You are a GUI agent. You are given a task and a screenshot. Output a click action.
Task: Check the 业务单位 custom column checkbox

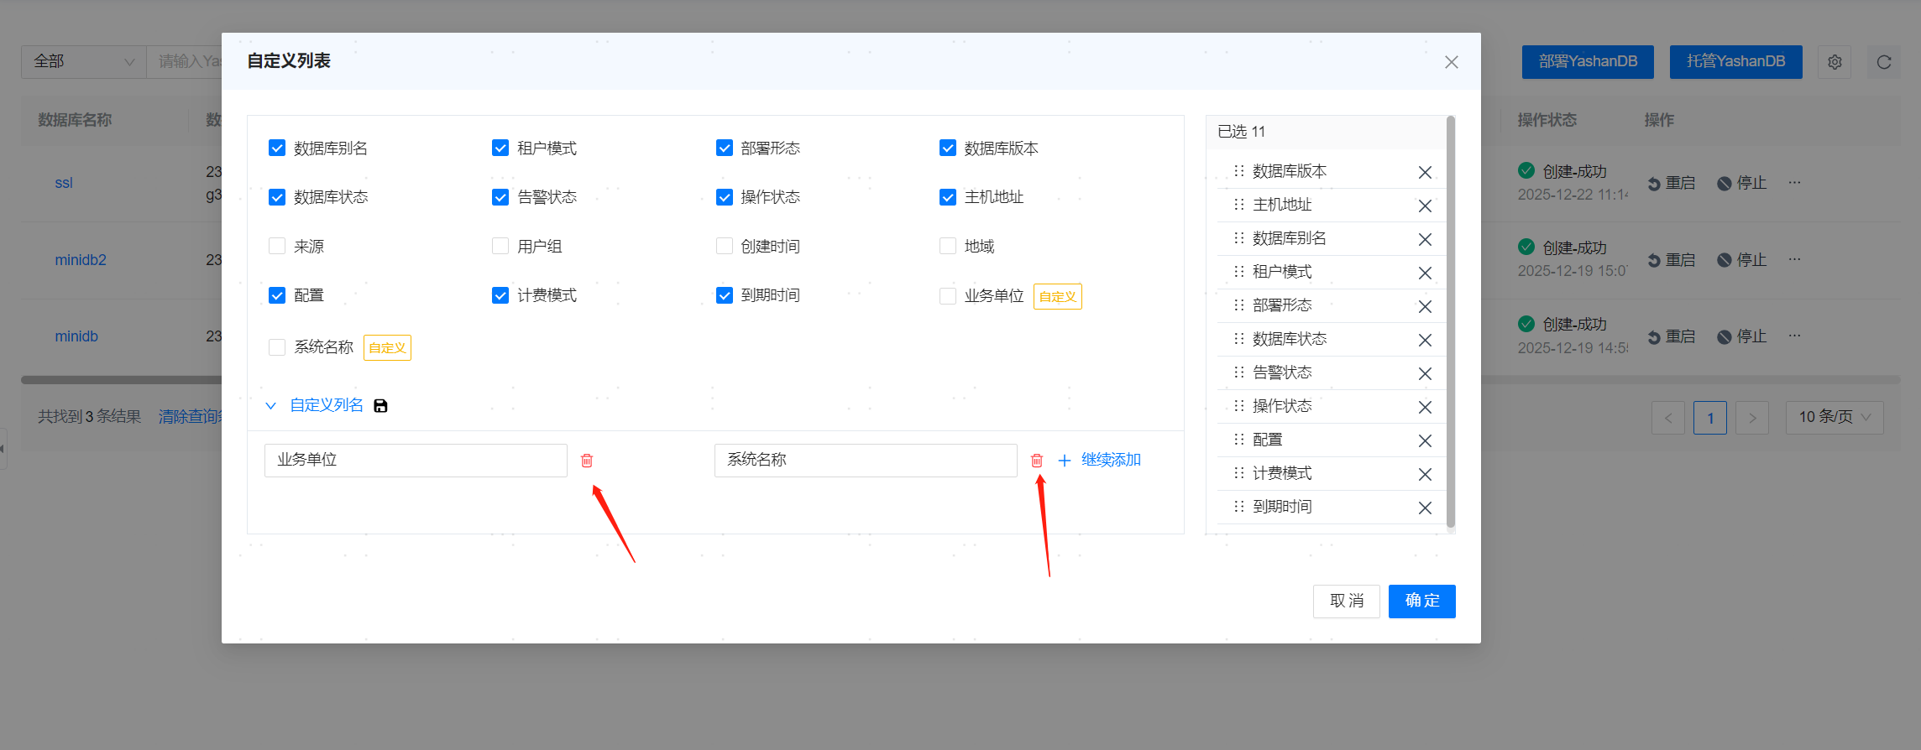(x=948, y=295)
